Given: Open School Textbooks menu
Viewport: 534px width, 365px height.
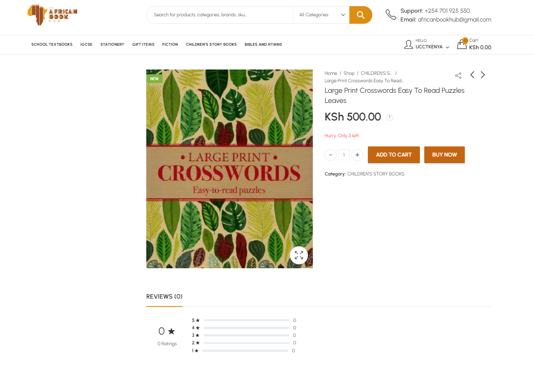Looking at the screenshot, I should (52, 44).
